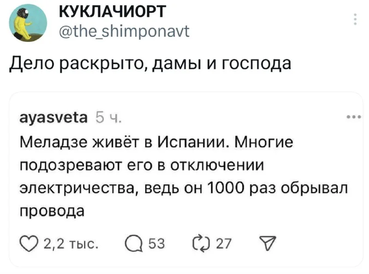Click the "27" reposts count

pos(225,242)
